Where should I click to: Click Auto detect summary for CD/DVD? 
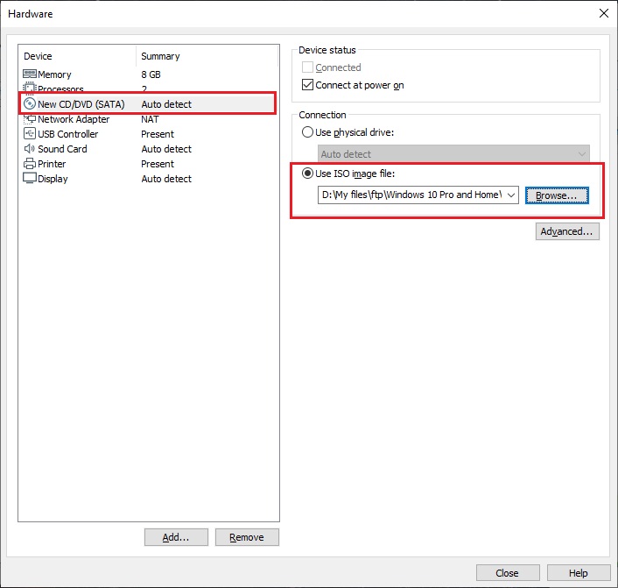point(166,104)
